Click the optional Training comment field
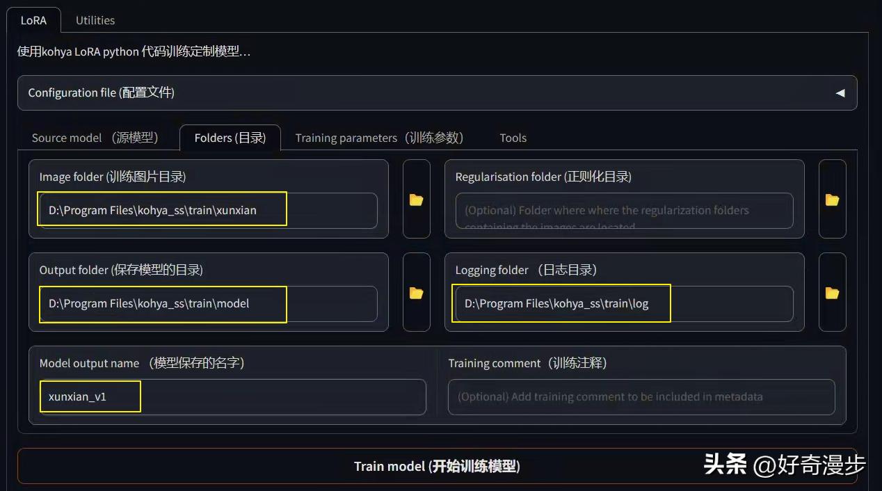 (641, 396)
